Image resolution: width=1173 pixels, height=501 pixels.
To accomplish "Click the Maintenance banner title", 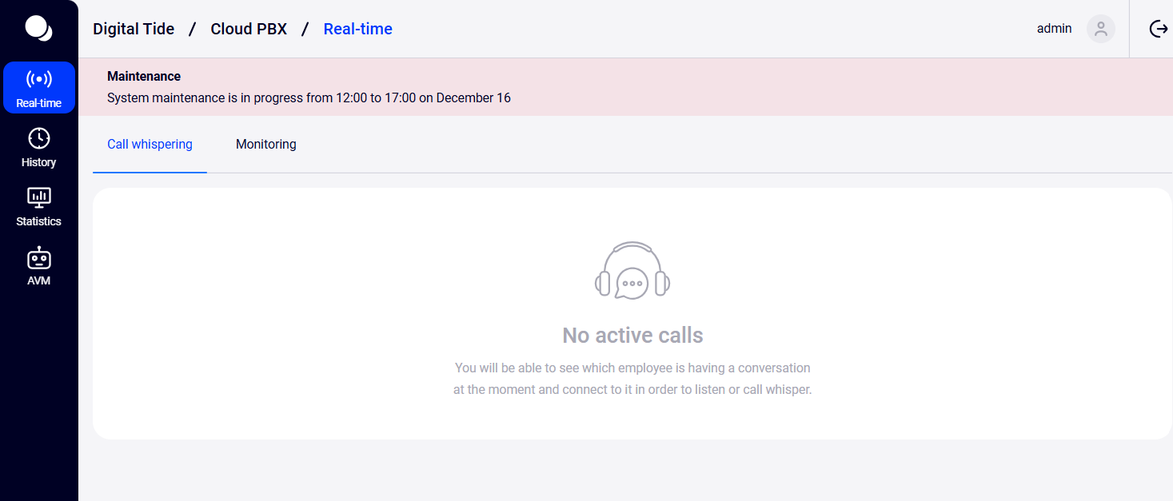I will pos(144,77).
